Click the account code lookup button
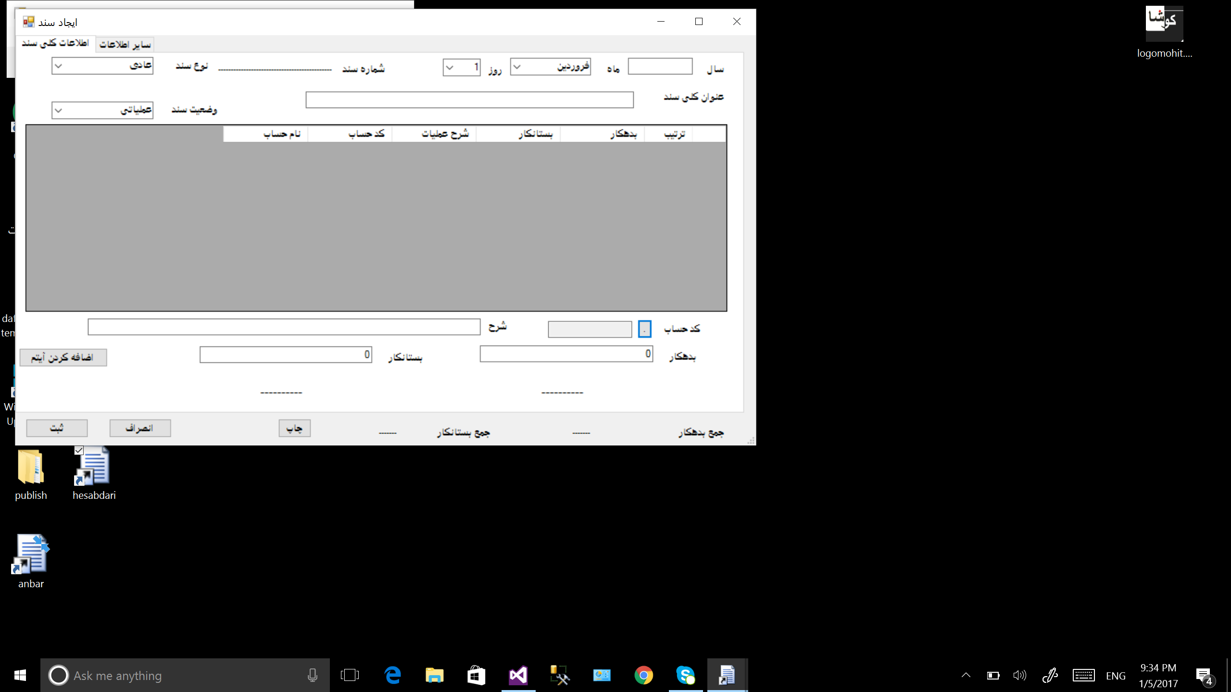This screenshot has width=1231, height=692. point(644,329)
